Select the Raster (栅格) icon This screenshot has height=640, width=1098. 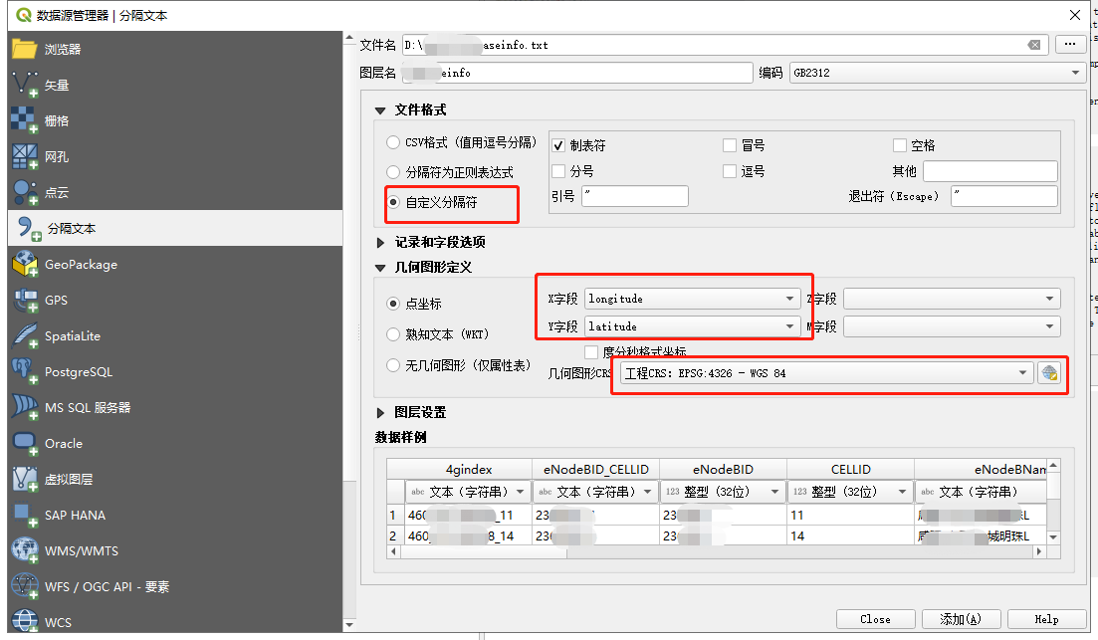(25, 121)
